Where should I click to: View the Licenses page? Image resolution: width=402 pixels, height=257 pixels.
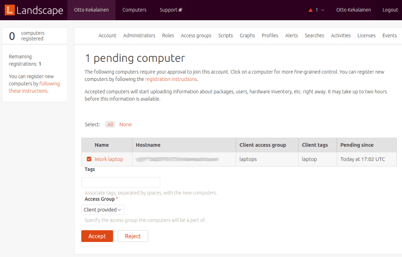[366, 35]
